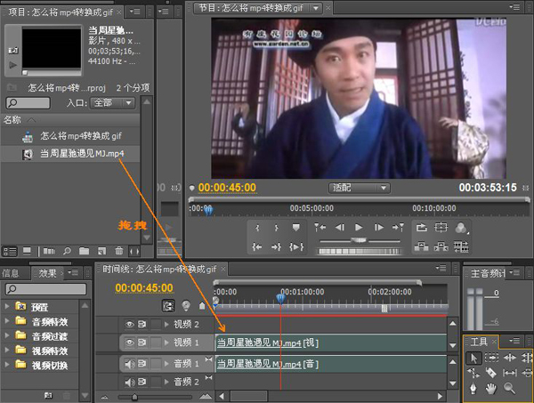
Task: Toggle sync lock on 视频 1 track
Action: (x=142, y=343)
